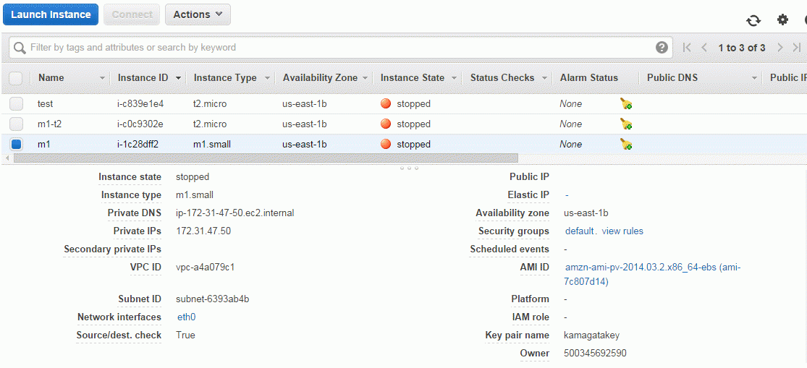Image resolution: width=807 pixels, height=368 pixels.
Task: Add an alarm for the m1-t2 instance
Action: click(x=626, y=124)
